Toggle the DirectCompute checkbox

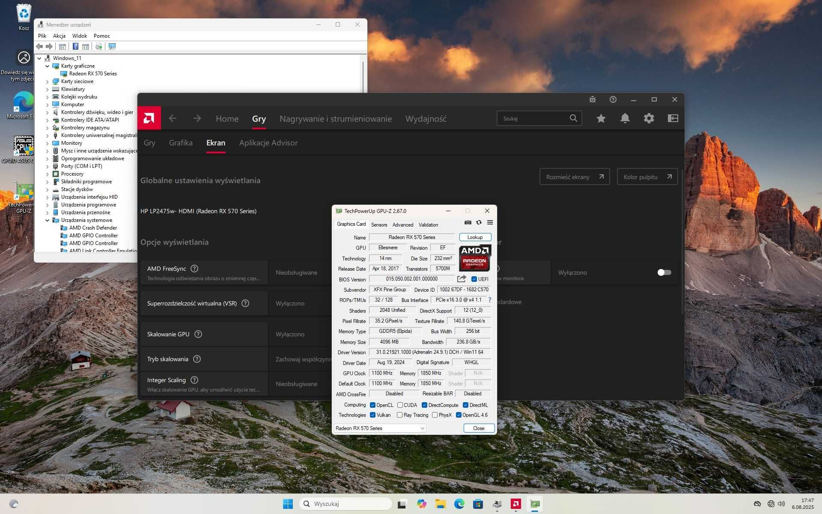(424, 405)
